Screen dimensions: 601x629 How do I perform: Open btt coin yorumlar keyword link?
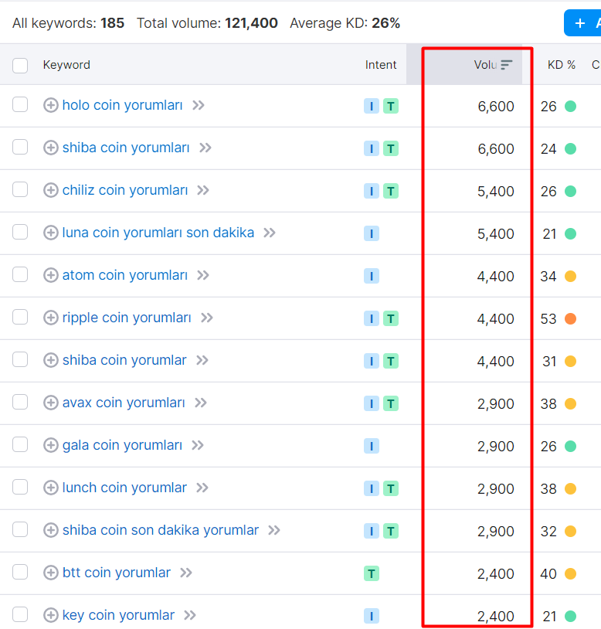click(x=117, y=573)
